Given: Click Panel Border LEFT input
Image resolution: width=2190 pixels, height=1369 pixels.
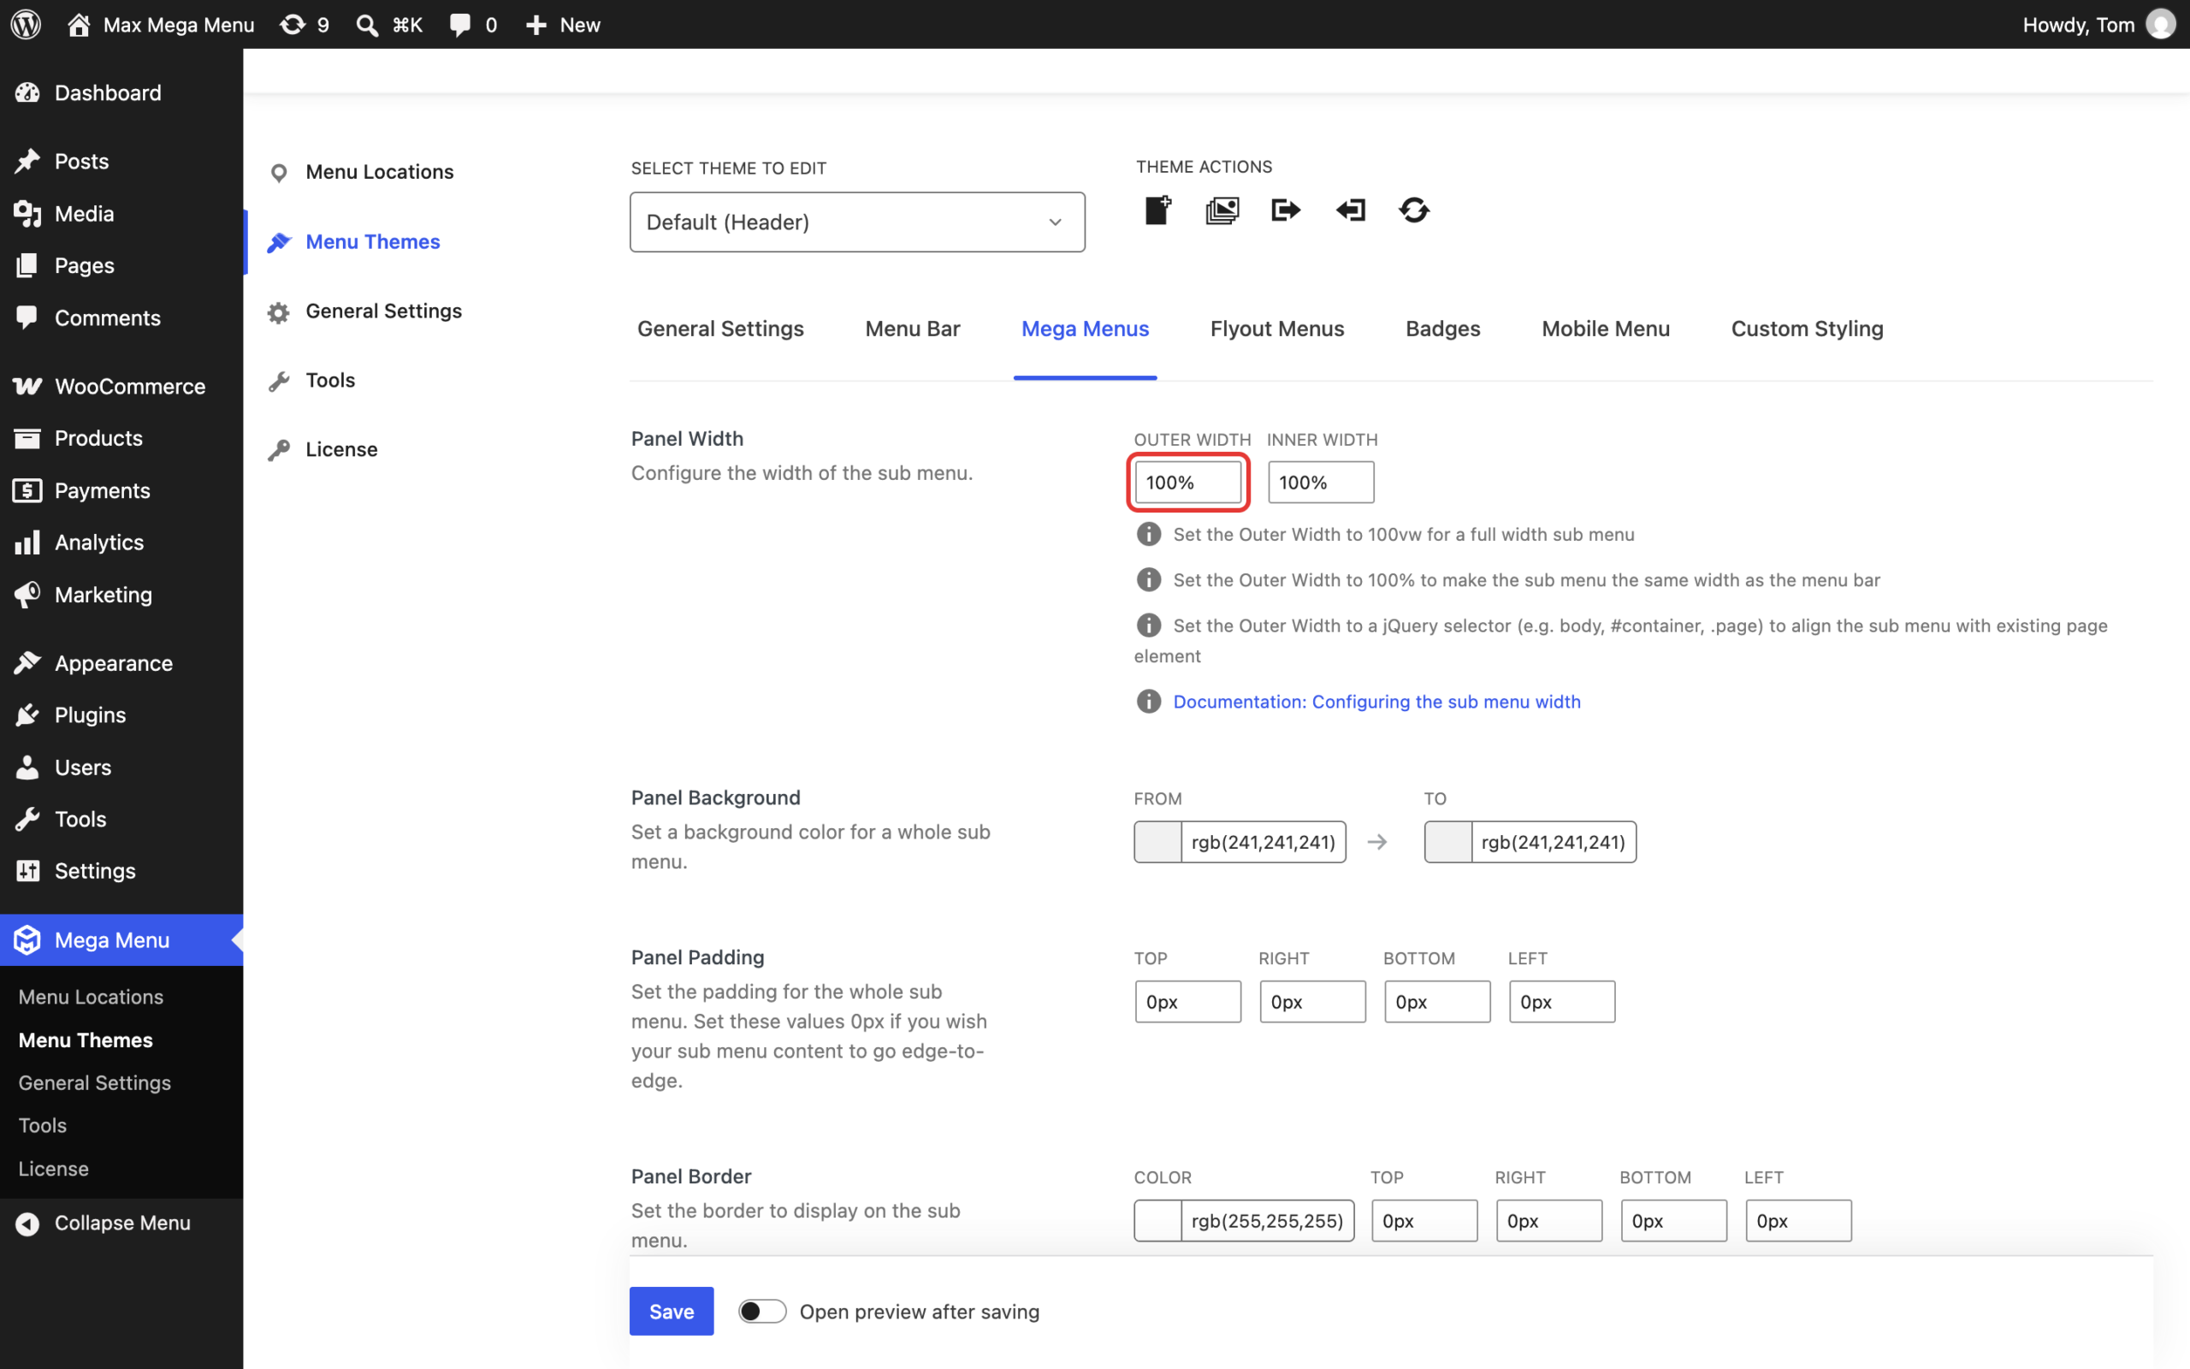Looking at the screenshot, I should 1798,1220.
